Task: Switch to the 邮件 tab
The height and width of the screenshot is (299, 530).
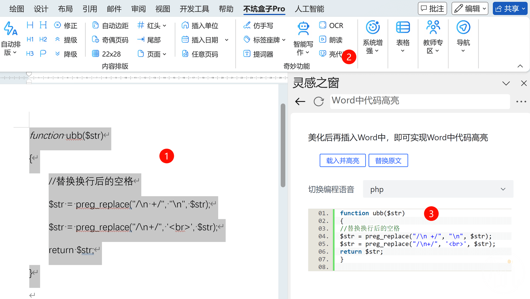Action: click(x=114, y=9)
